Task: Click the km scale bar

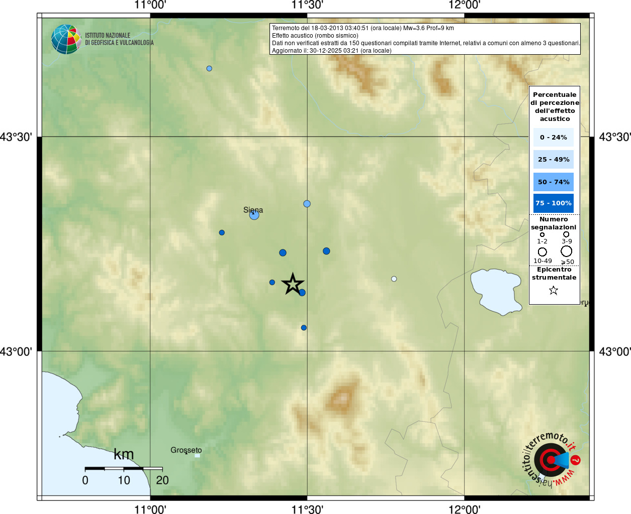Action: click(124, 469)
